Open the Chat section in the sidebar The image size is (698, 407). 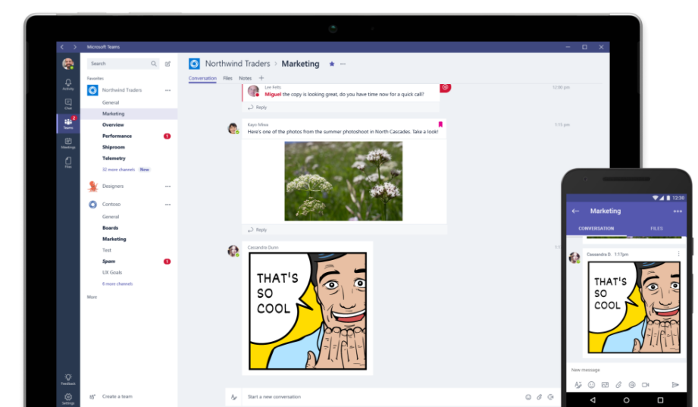[68, 103]
